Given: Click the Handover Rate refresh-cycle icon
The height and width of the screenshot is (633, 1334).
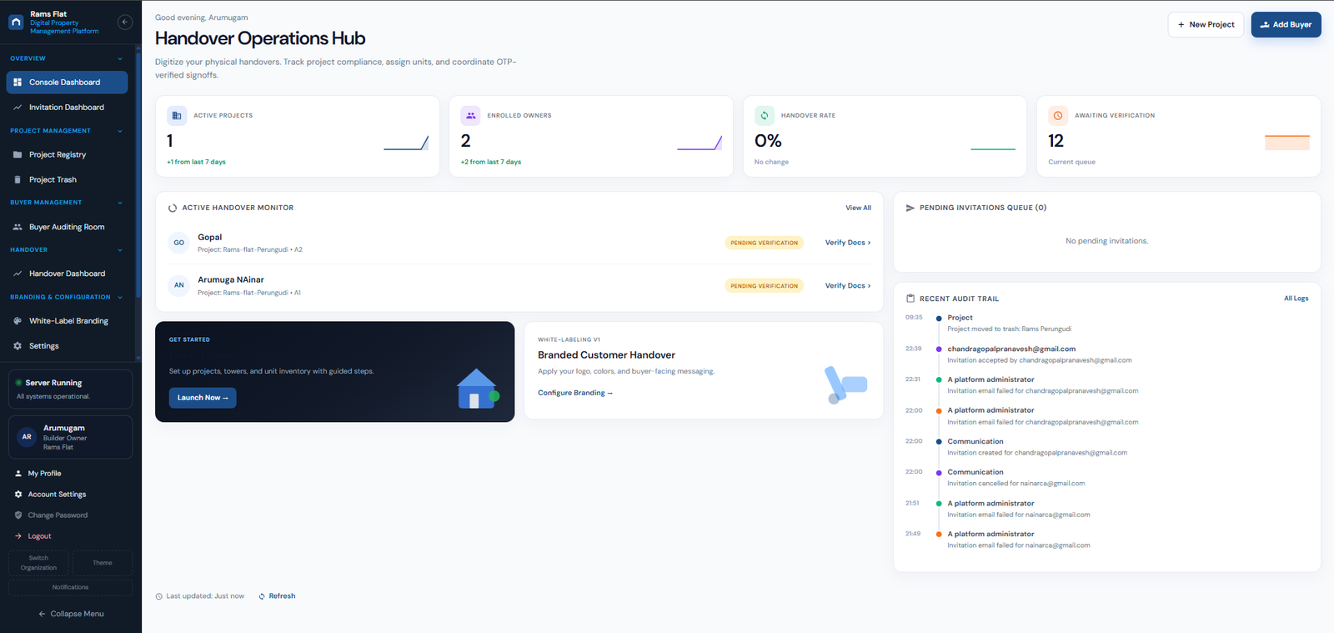Looking at the screenshot, I should (x=765, y=116).
